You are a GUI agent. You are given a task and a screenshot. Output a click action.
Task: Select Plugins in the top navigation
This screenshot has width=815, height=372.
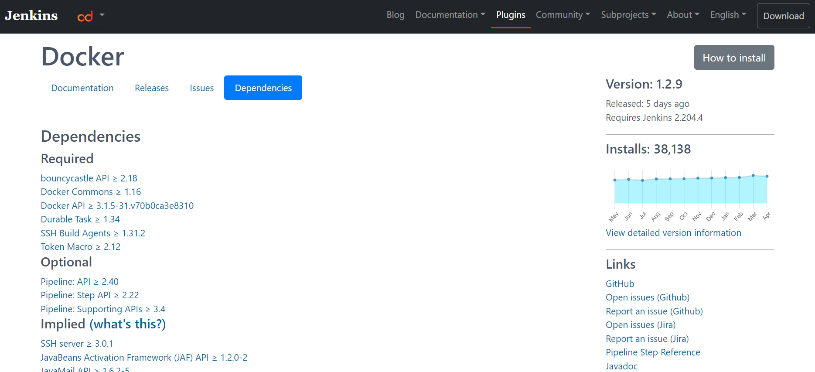pyautogui.click(x=511, y=15)
